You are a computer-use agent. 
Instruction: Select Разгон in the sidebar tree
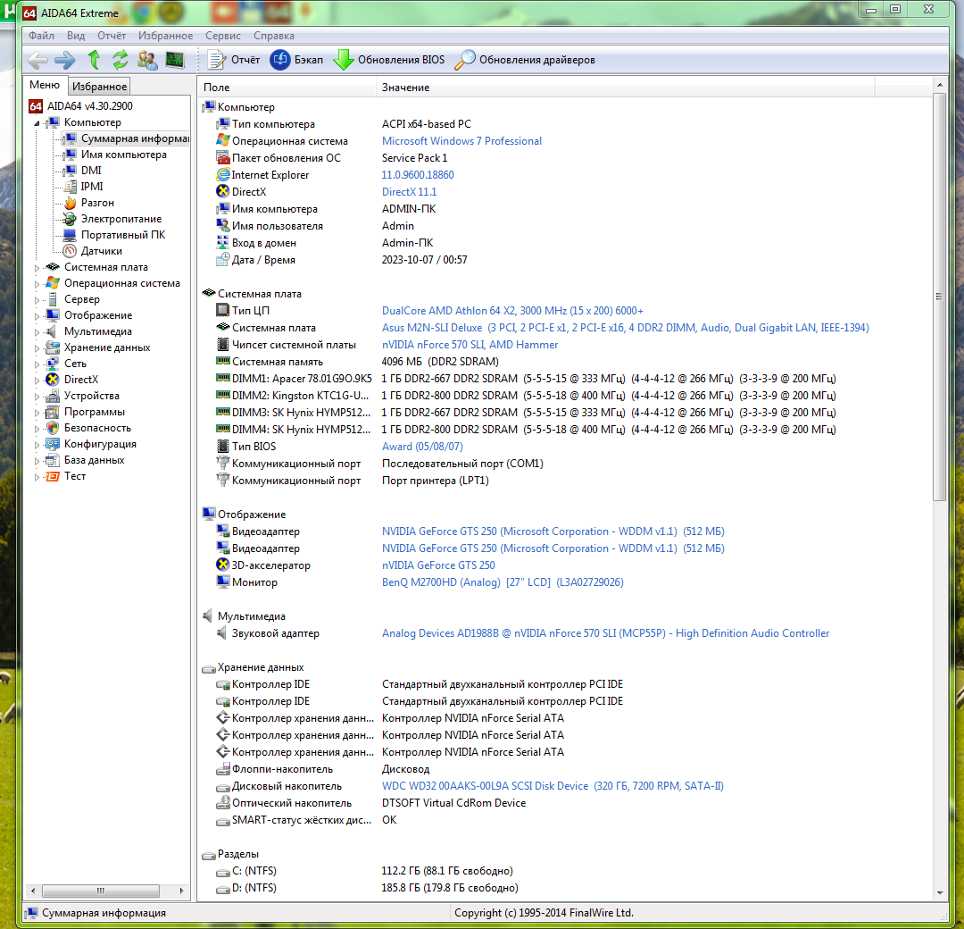(x=97, y=203)
